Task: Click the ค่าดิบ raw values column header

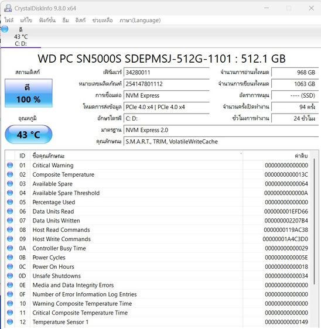Action: click(x=276, y=156)
